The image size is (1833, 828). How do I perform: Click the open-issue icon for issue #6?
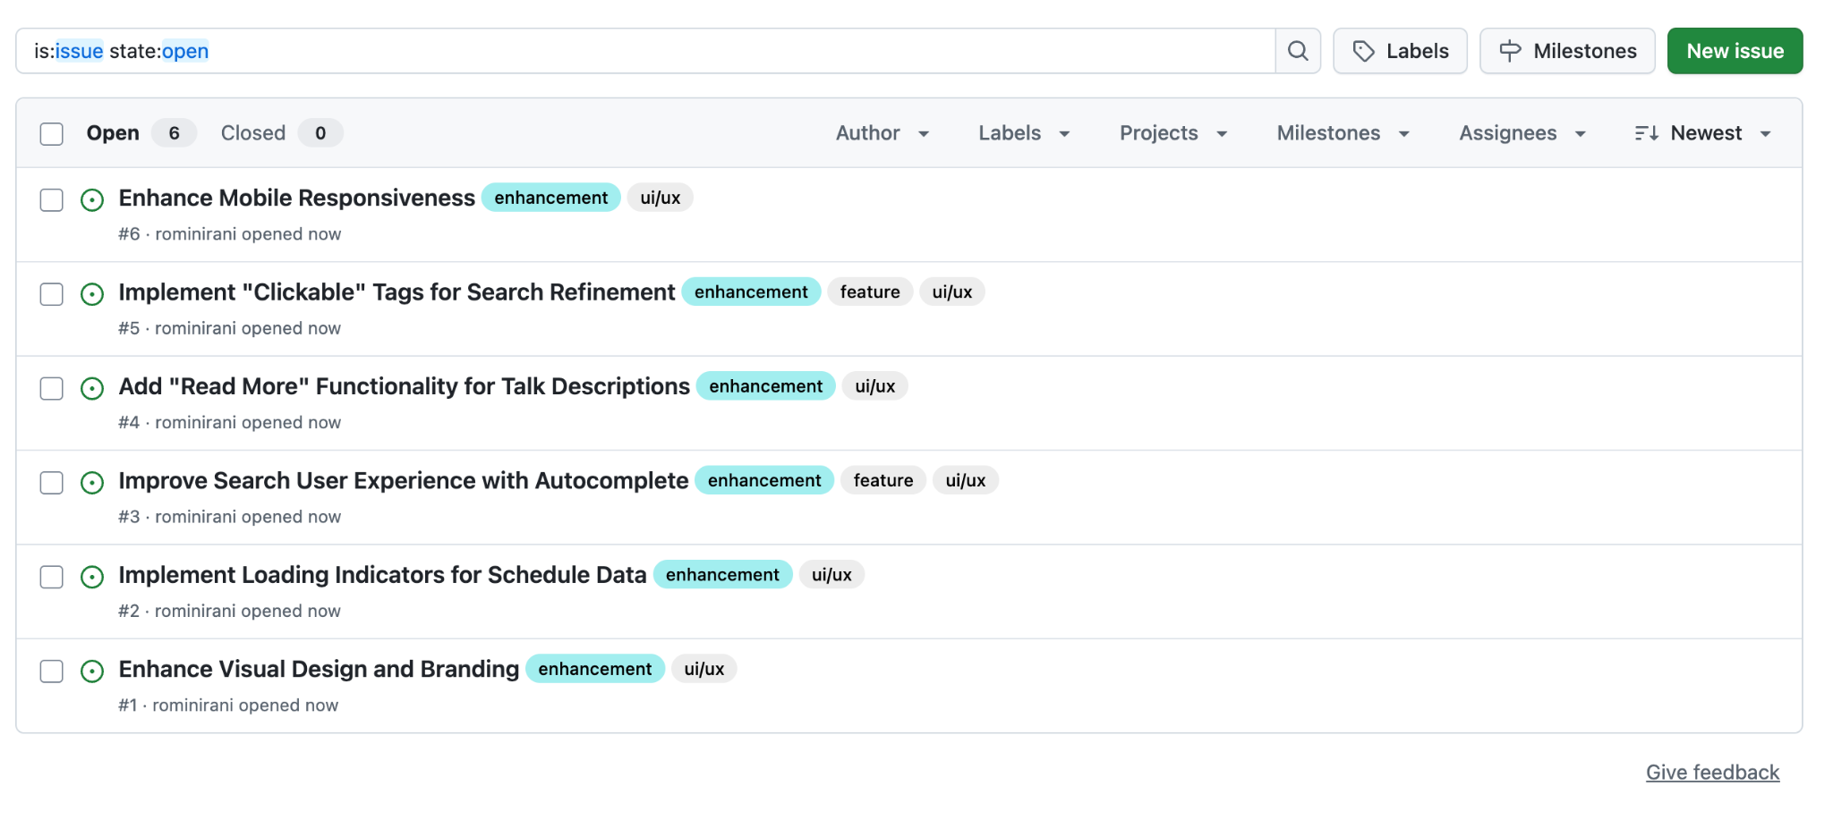(x=92, y=199)
